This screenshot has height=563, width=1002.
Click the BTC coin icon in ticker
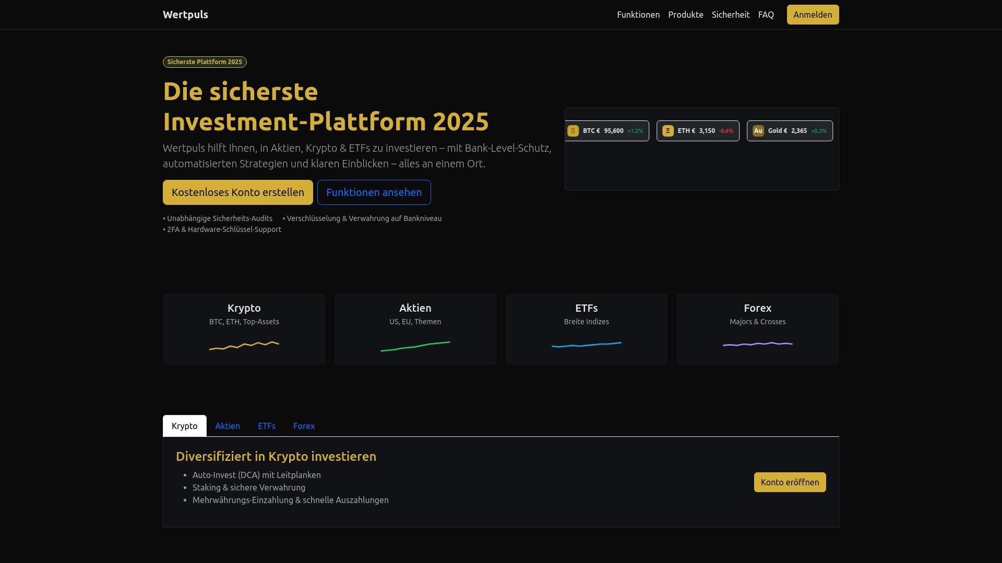coord(573,131)
